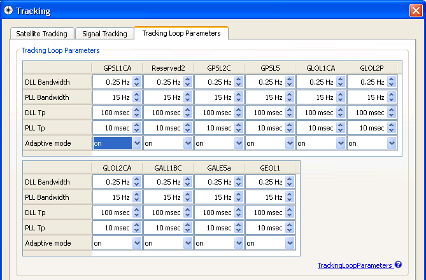This screenshot has width=426, height=280.
Task: Click the Tracking window title icon
Action: coord(8,11)
